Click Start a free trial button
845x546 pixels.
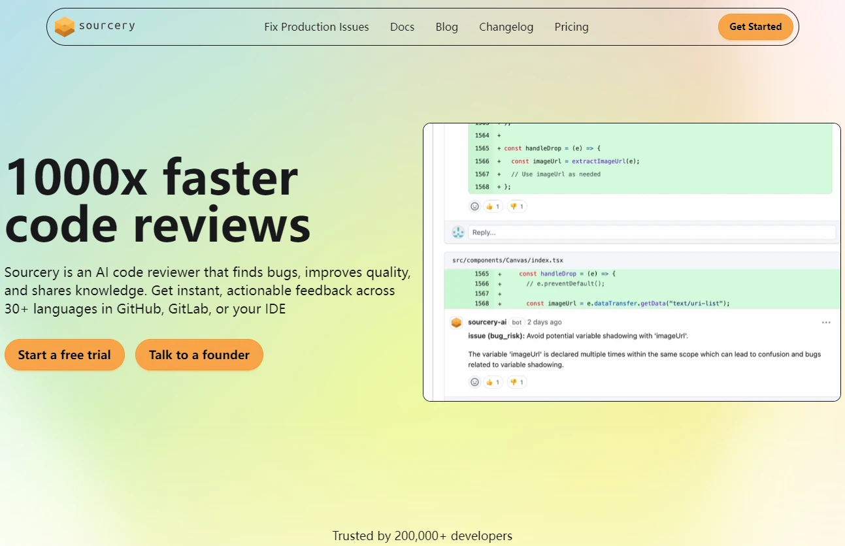tap(64, 355)
